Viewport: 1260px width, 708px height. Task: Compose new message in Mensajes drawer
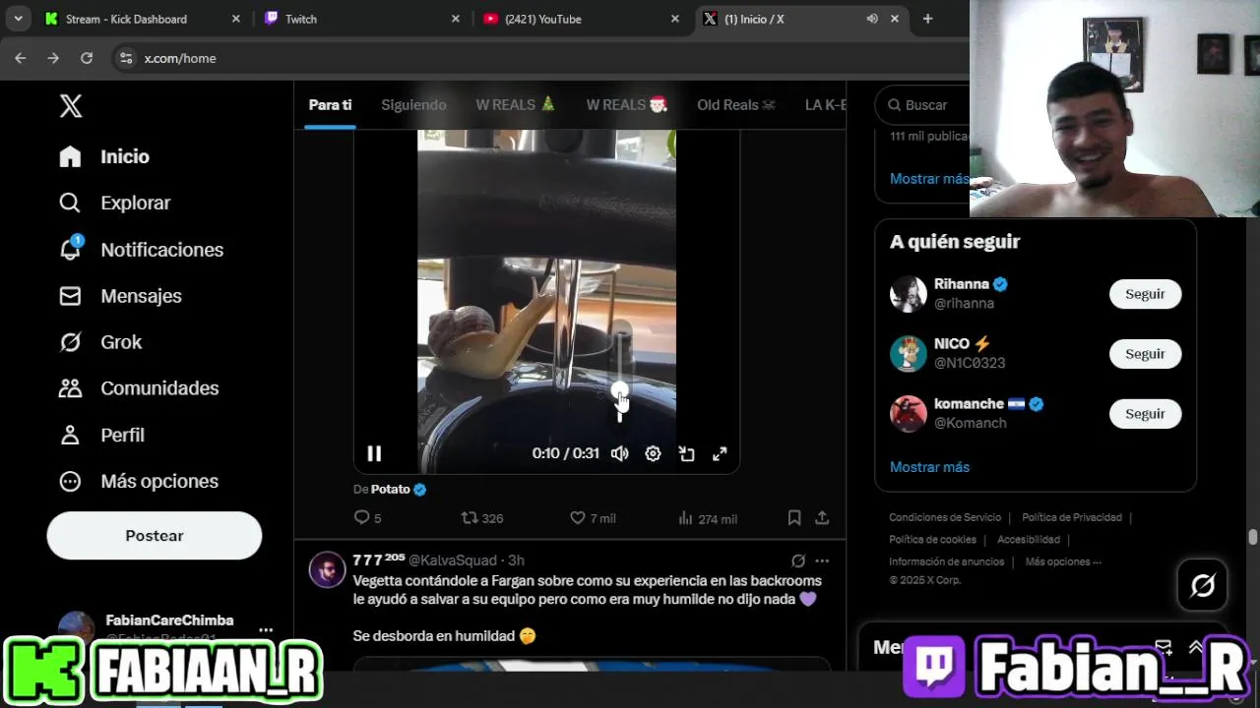click(x=1164, y=646)
